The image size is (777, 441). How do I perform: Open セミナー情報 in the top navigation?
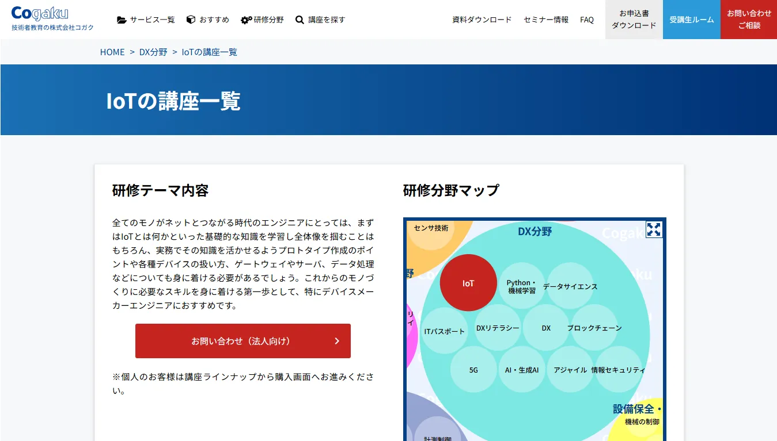545,20
